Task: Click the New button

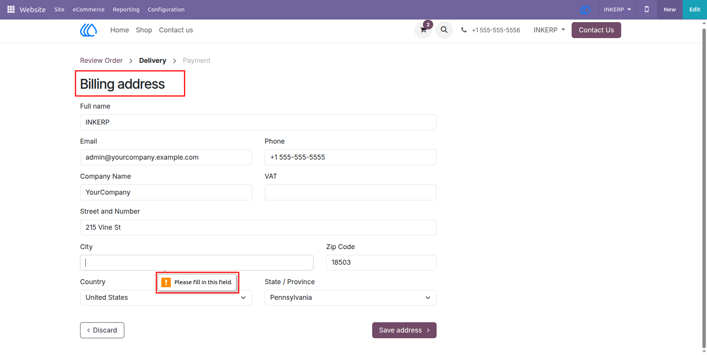Action: (670, 10)
